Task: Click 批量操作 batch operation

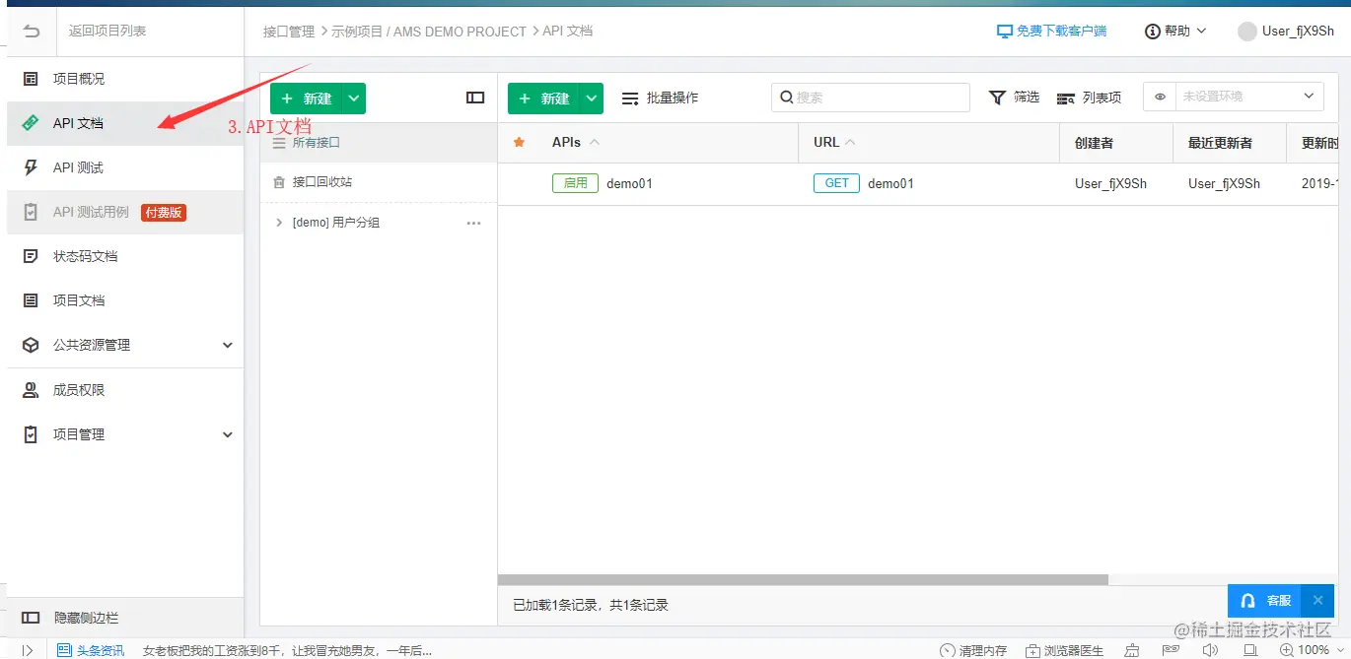Action: [660, 98]
